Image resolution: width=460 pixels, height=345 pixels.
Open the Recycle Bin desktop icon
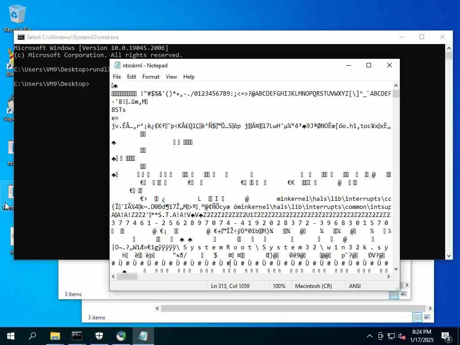tap(18, 18)
